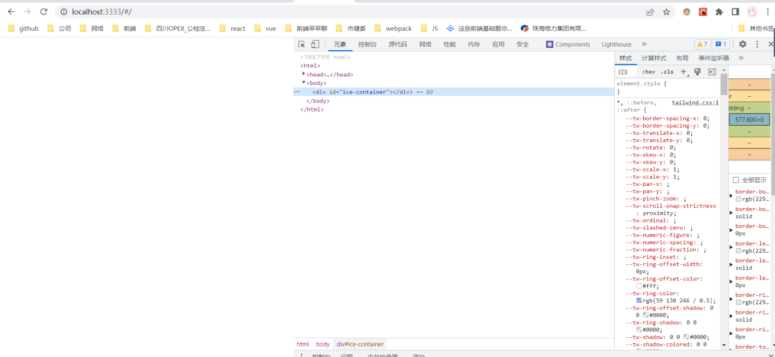Enable the 全部显示 checkbox
The height and width of the screenshot is (357, 775).
[736, 180]
